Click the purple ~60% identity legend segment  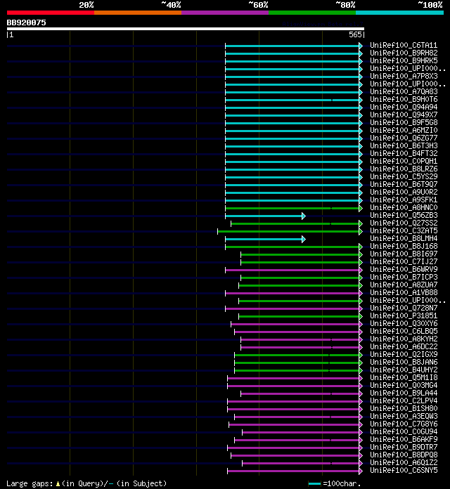point(225,13)
